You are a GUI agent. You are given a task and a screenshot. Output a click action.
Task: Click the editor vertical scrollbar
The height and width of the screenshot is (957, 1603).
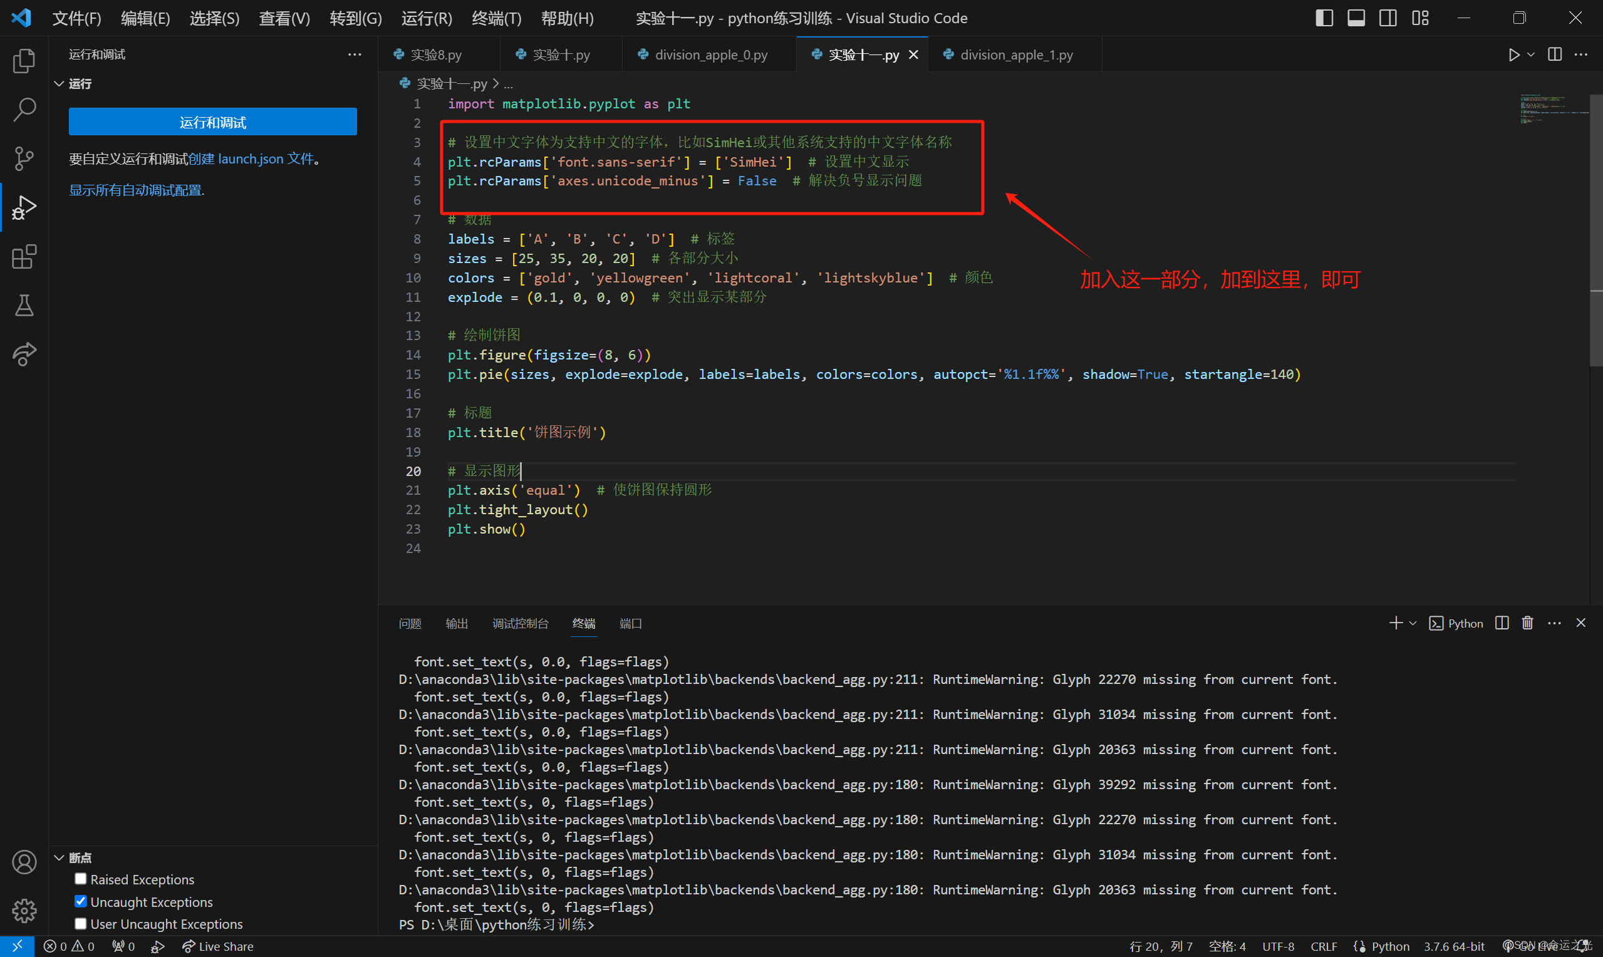click(1596, 231)
